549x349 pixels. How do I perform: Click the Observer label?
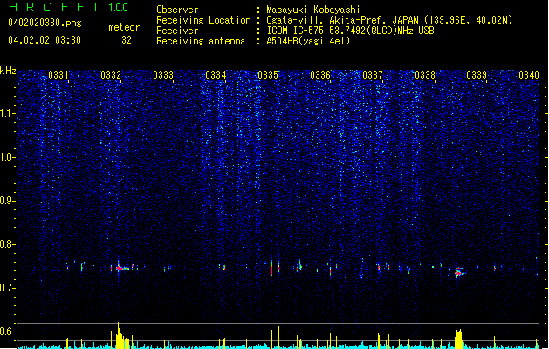point(177,10)
